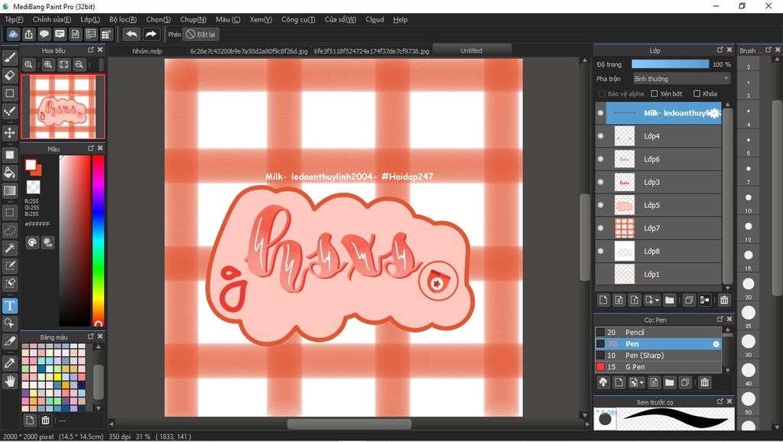Pick the Bucket fill tool

[10, 173]
